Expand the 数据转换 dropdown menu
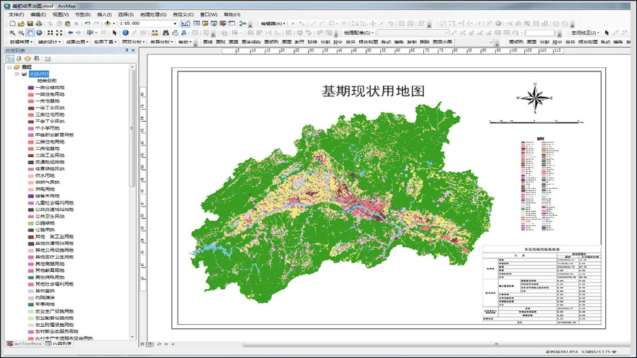 pos(21,42)
